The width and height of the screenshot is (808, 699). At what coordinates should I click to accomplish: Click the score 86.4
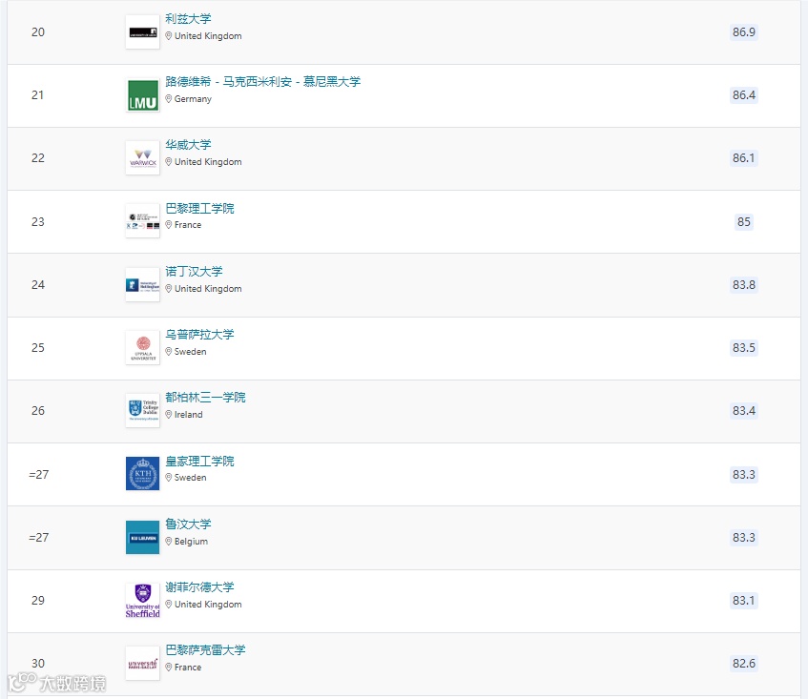[x=743, y=95]
